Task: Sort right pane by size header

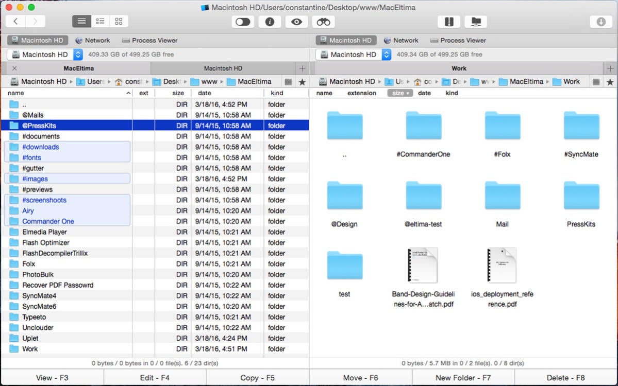Action: pos(400,93)
